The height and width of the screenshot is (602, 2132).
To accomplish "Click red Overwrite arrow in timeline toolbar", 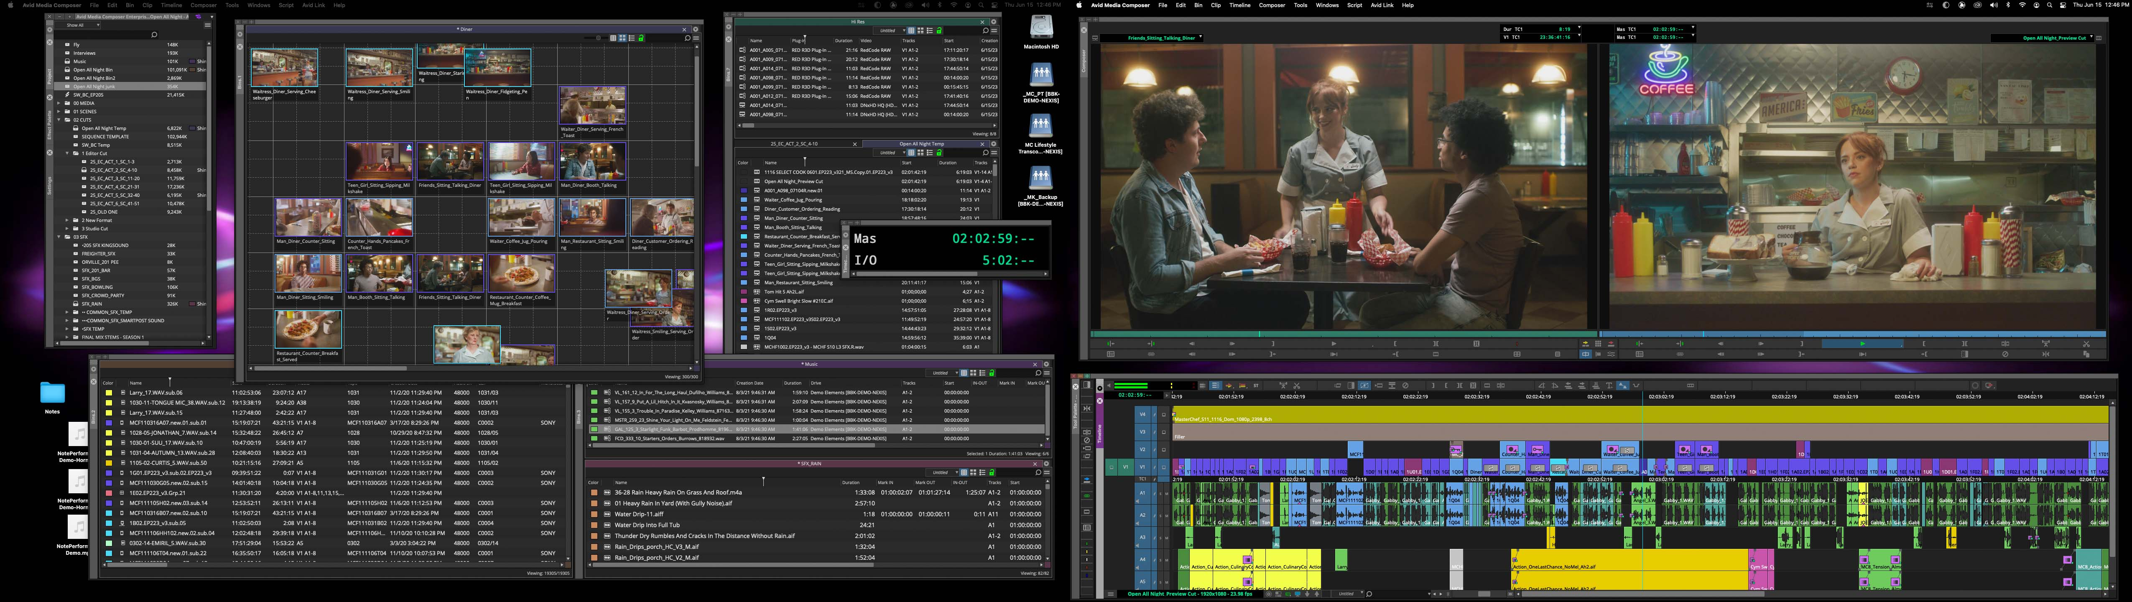I will pyautogui.click(x=1243, y=386).
